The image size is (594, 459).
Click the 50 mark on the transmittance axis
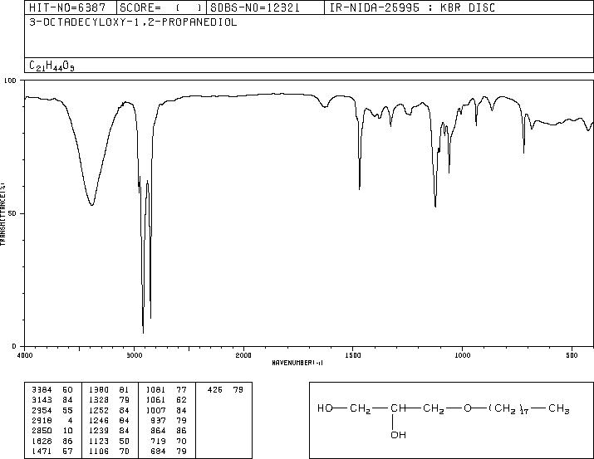(13, 213)
